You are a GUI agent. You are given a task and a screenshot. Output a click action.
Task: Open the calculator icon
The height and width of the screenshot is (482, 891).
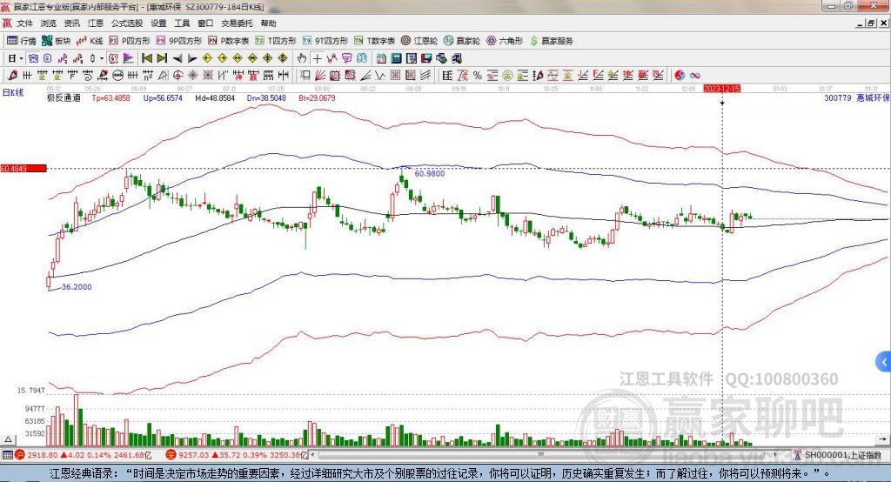coord(396,58)
